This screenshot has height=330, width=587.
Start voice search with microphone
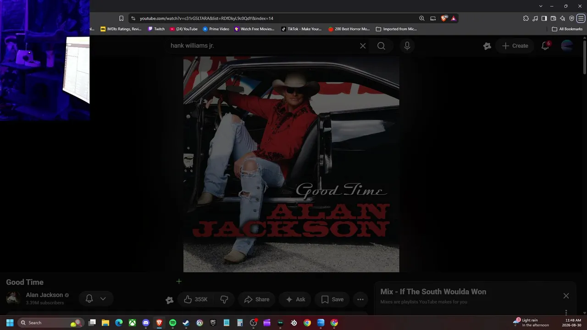[x=407, y=46]
